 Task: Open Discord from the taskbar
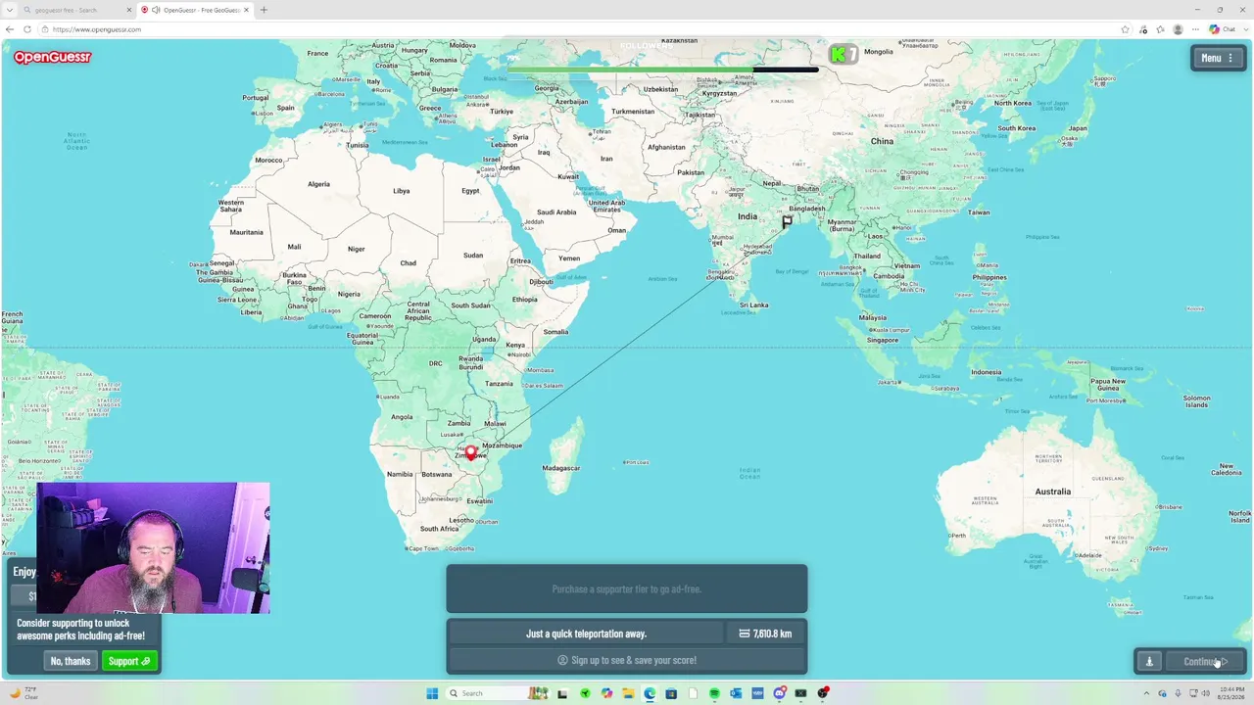(779, 693)
